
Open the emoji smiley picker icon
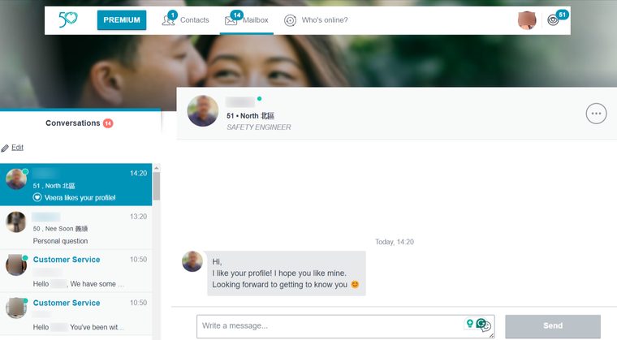point(487,326)
